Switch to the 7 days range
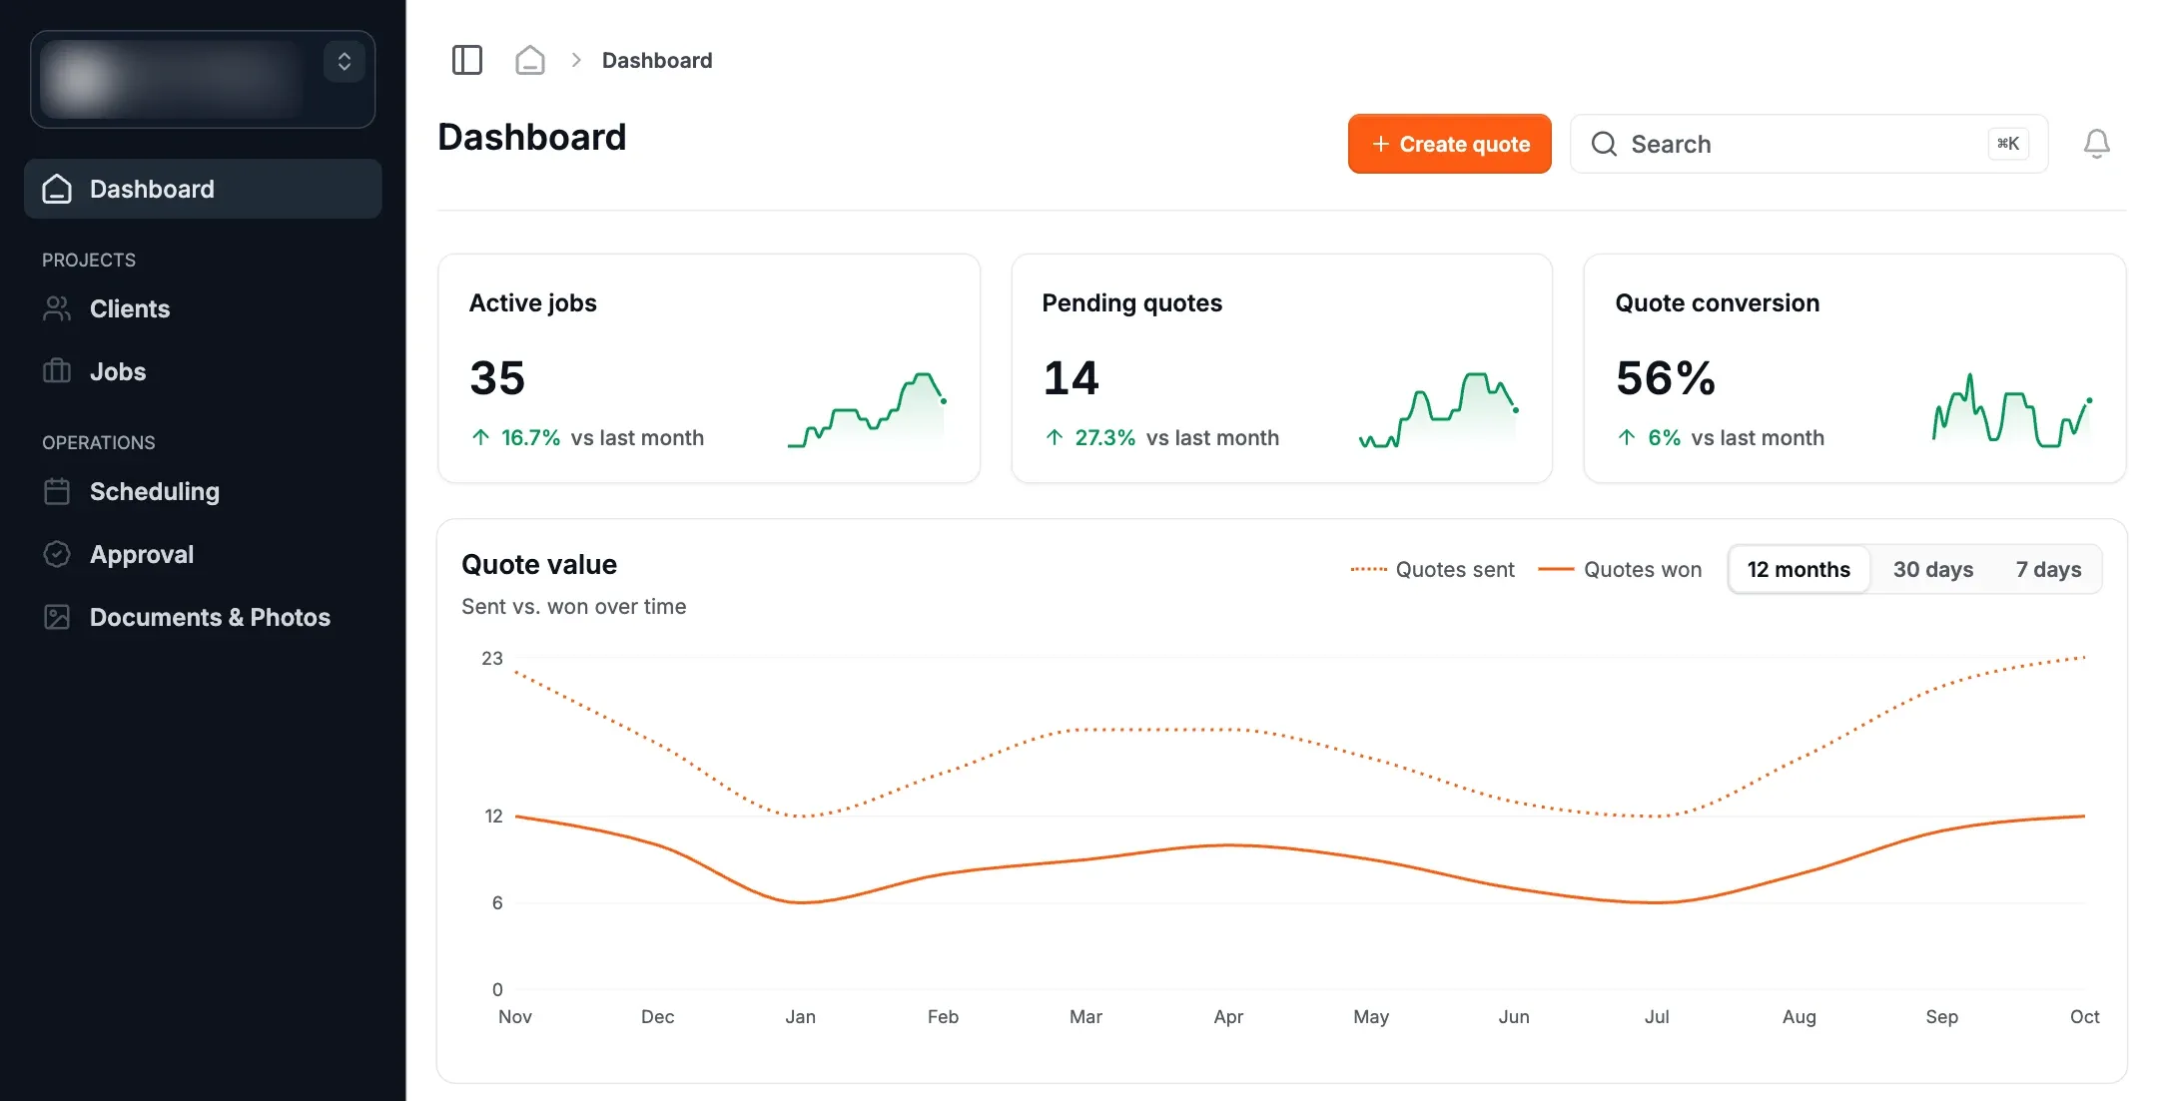The image size is (2157, 1101). coord(2048,569)
